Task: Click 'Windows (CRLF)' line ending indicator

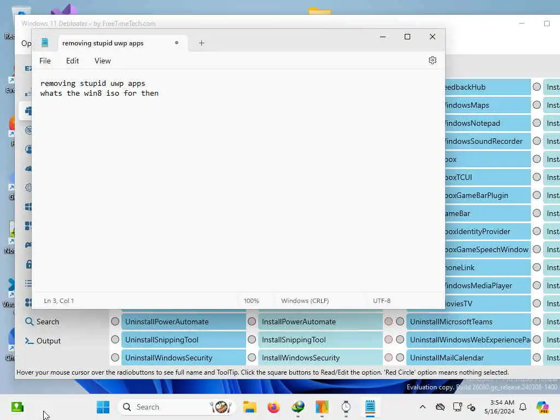Action: click(305, 301)
